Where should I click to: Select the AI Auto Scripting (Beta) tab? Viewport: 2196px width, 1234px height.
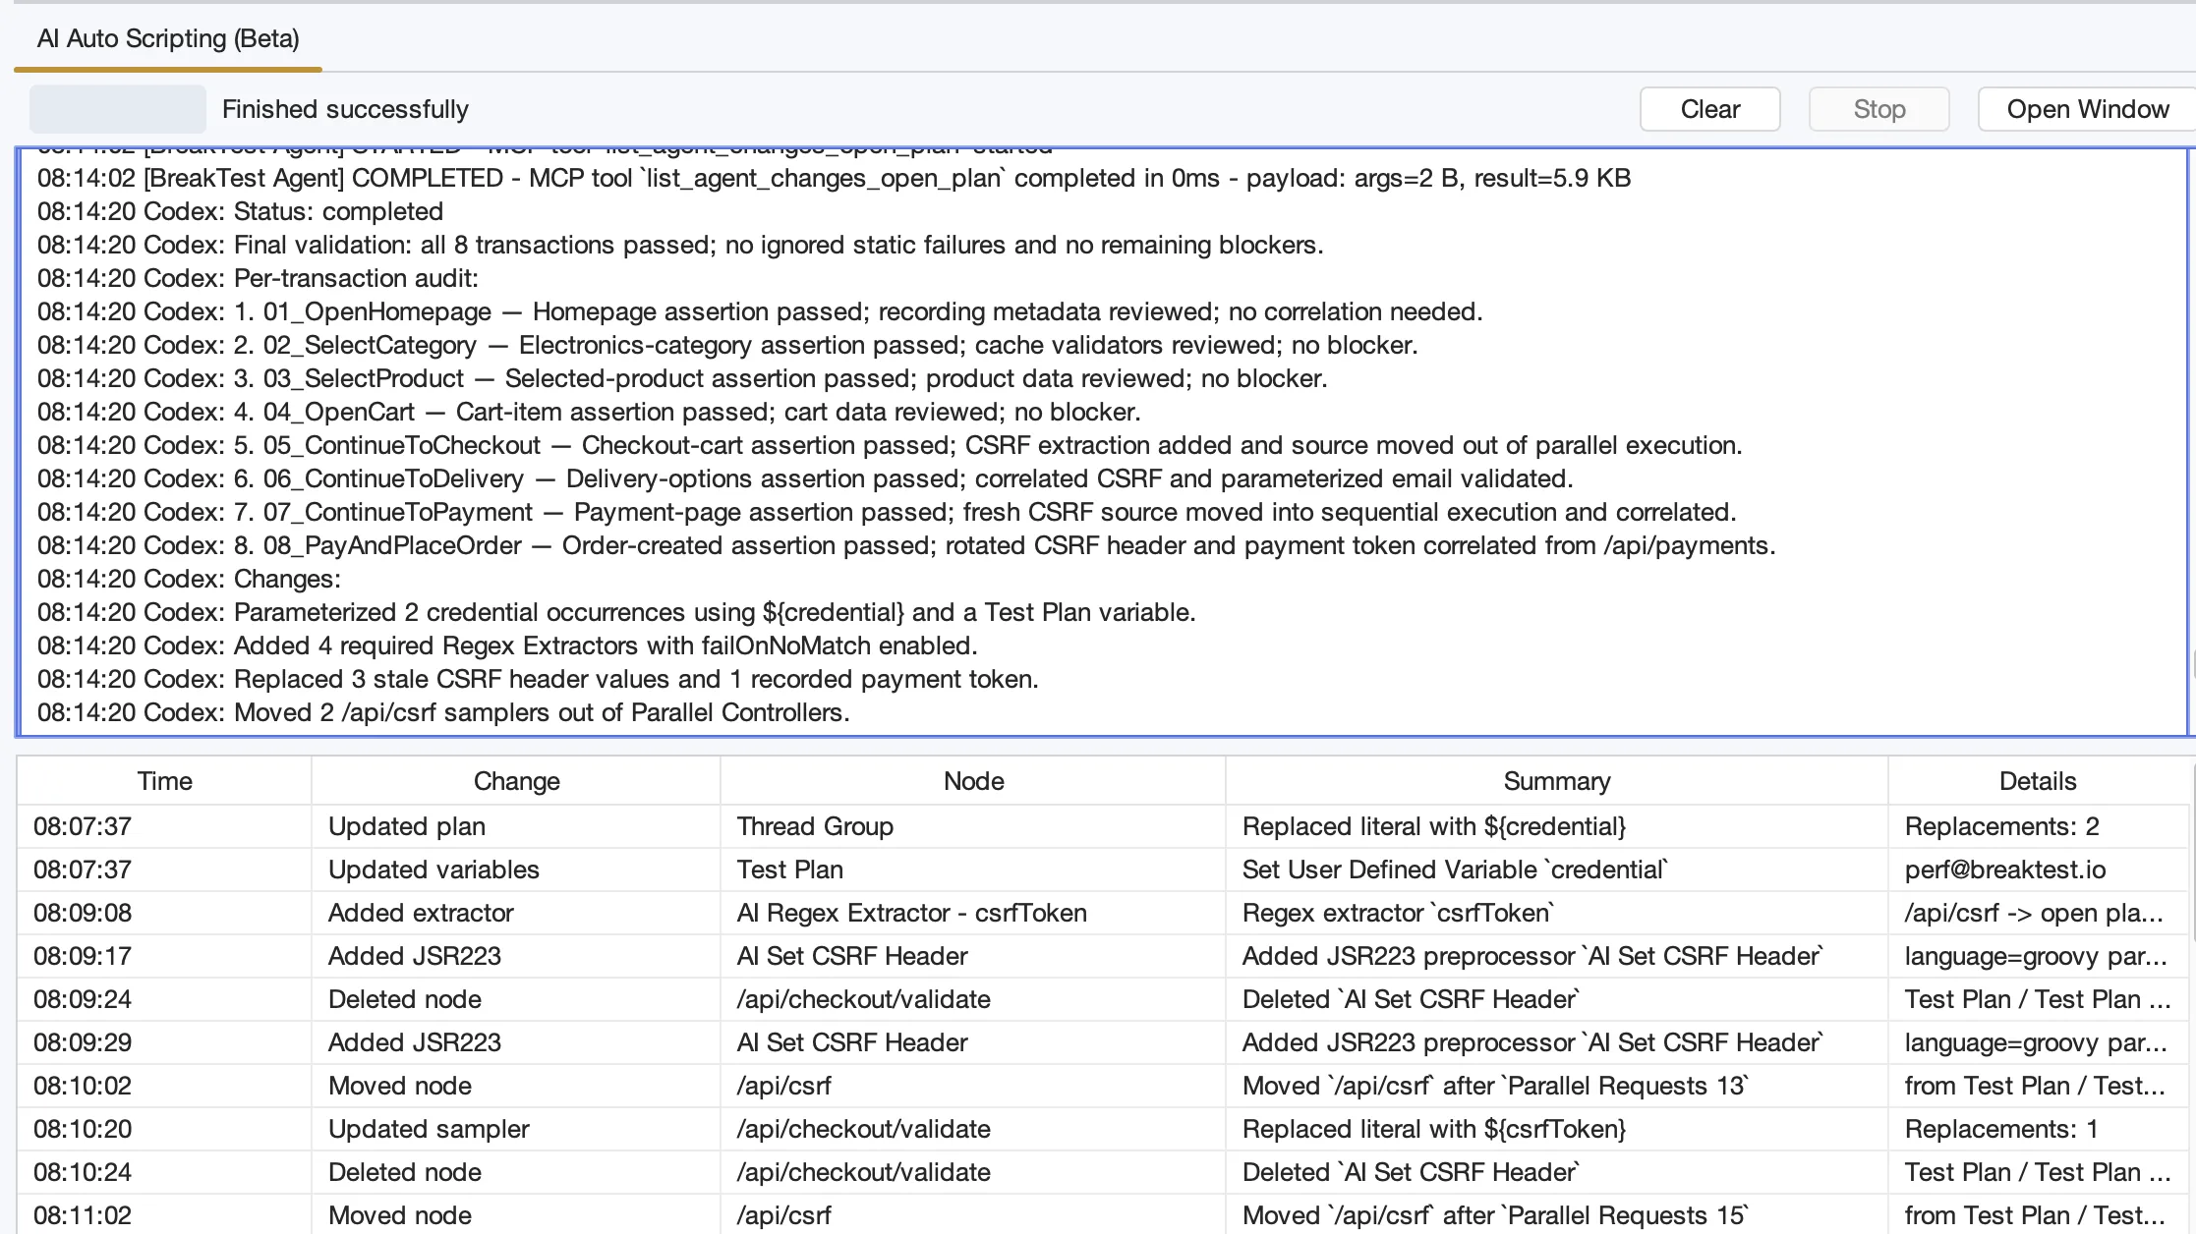click(168, 38)
